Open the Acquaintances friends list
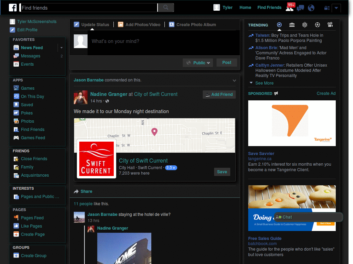The width and height of the screenshot is (353, 264). click(x=35, y=175)
